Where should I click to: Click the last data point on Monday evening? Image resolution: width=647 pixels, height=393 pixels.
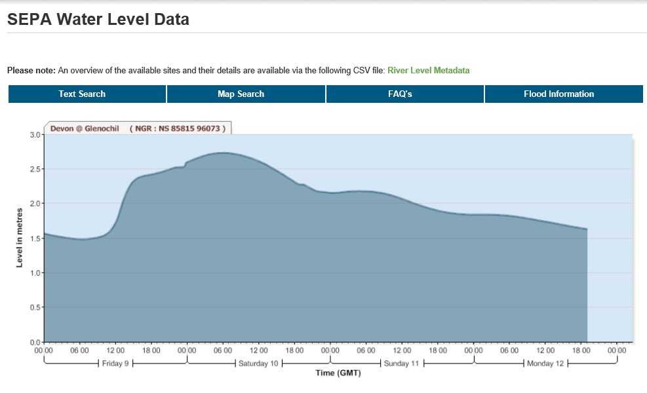click(x=587, y=229)
